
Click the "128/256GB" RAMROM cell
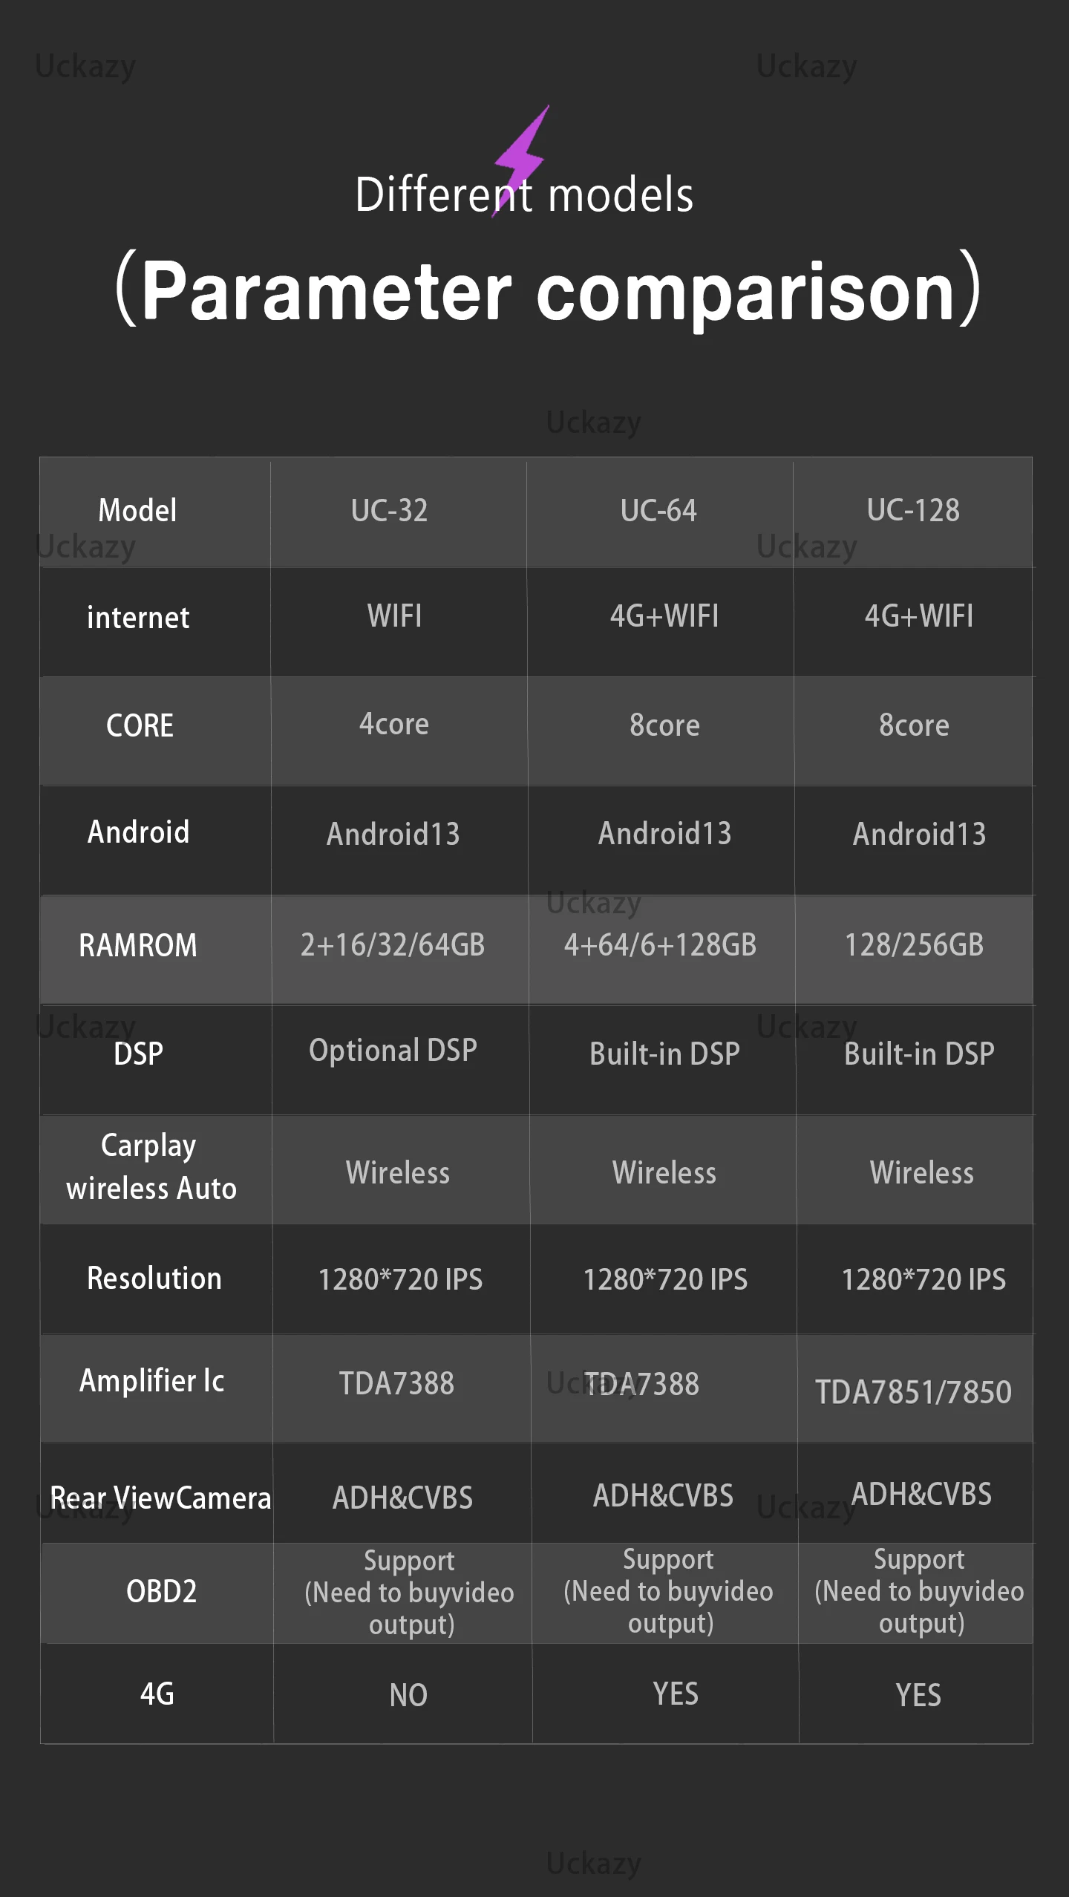(x=914, y=945)
